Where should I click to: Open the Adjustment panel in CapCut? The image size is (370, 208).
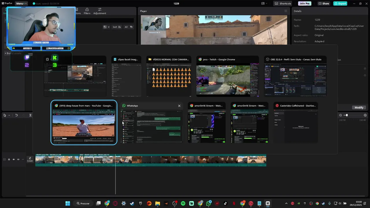[x=100, y=11]
